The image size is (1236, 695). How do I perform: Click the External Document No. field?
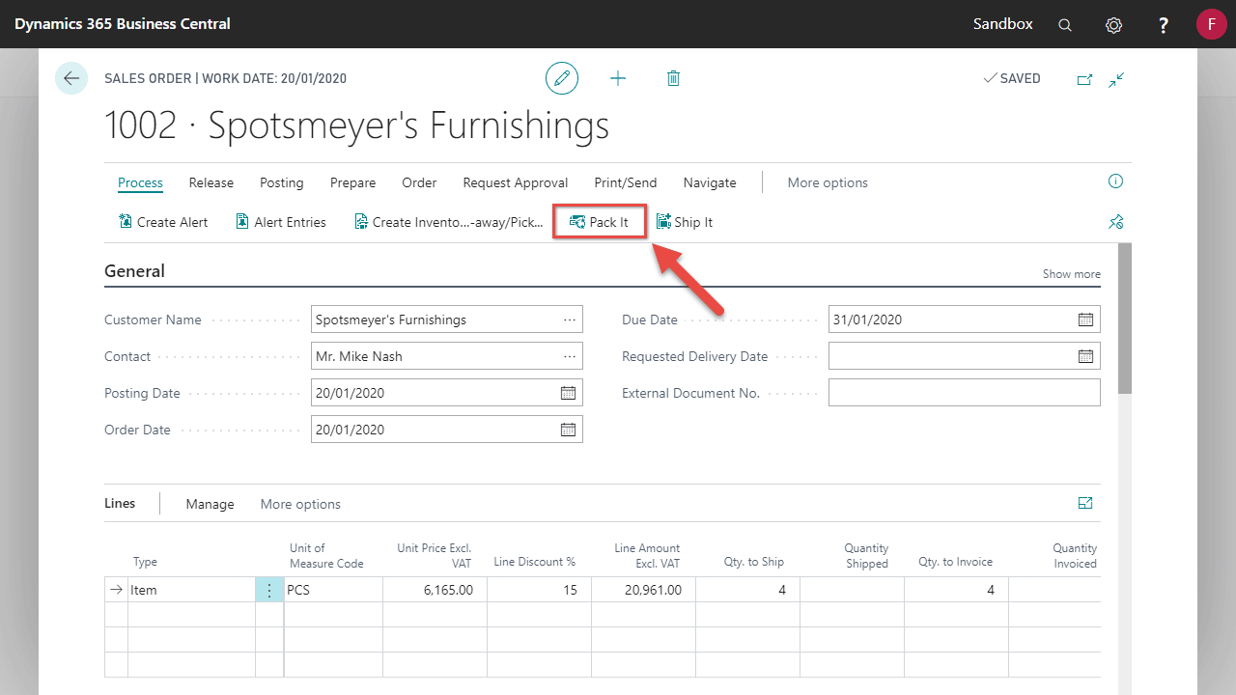963,393
